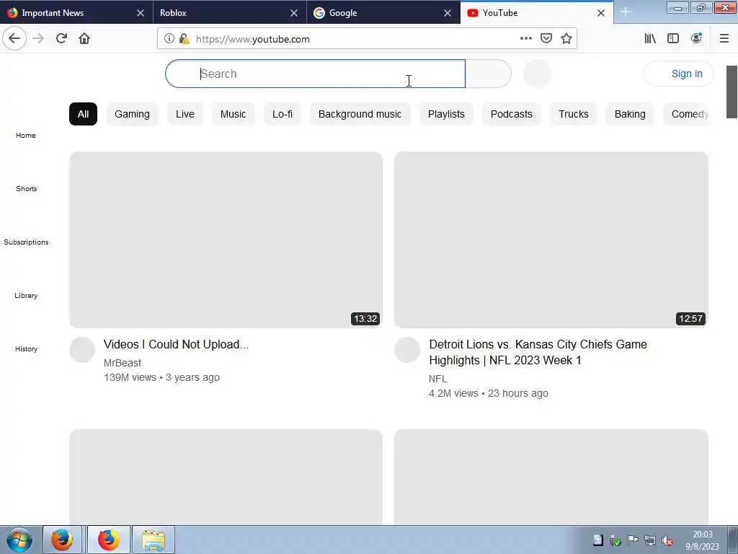Go back with the browser back arrow
The width and height of the screenshot is (738, 554).
point(14,39)
